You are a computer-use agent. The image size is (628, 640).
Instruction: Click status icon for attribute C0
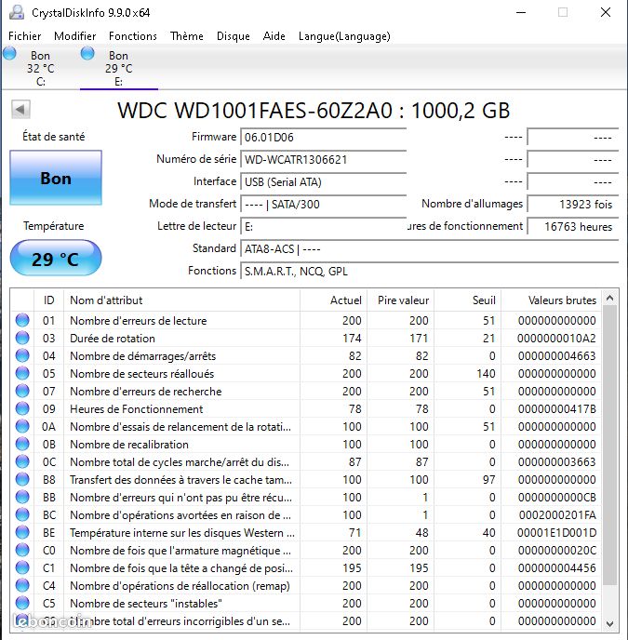coord(22,550)
